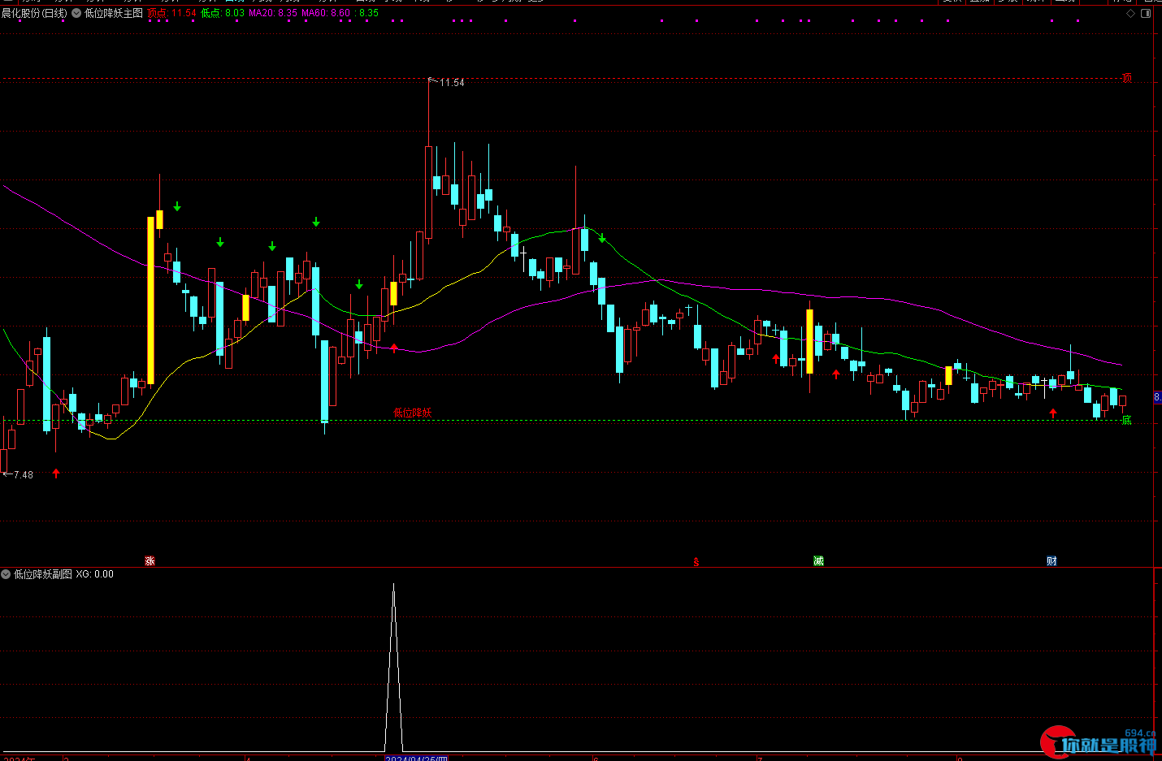1162x761 pixels.
Task: Click the 低位降妖主图 indicator name
Action: coord(114,13)
